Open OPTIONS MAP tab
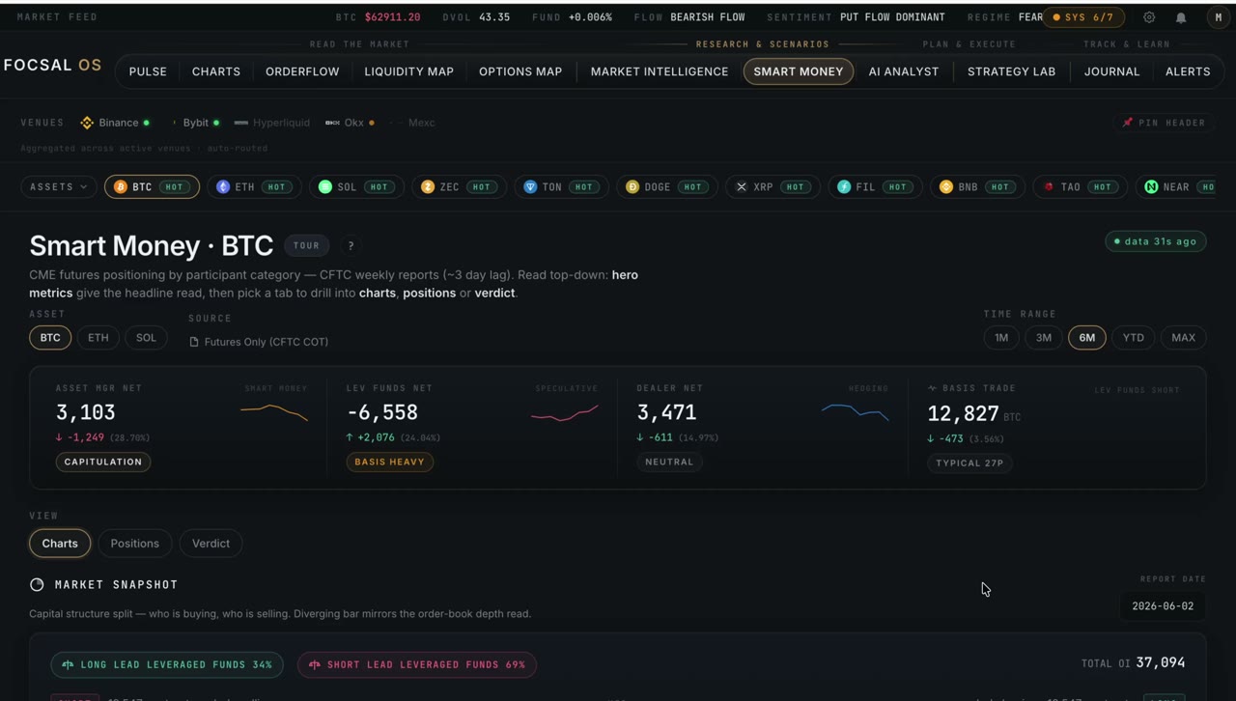 pos(520,71)
